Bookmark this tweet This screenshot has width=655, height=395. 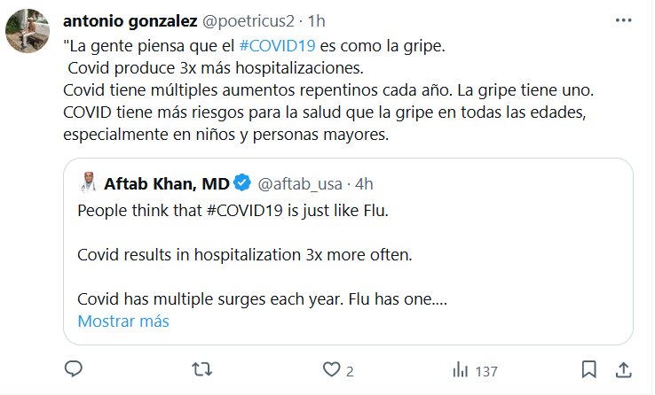pyautogui.click(x=588, y=368)
